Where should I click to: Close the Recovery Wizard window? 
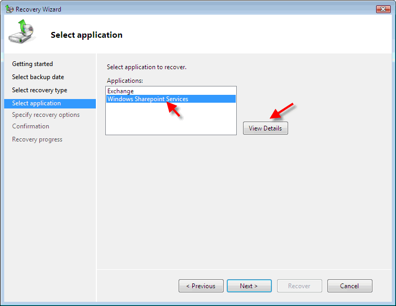(x=383, y=9)
